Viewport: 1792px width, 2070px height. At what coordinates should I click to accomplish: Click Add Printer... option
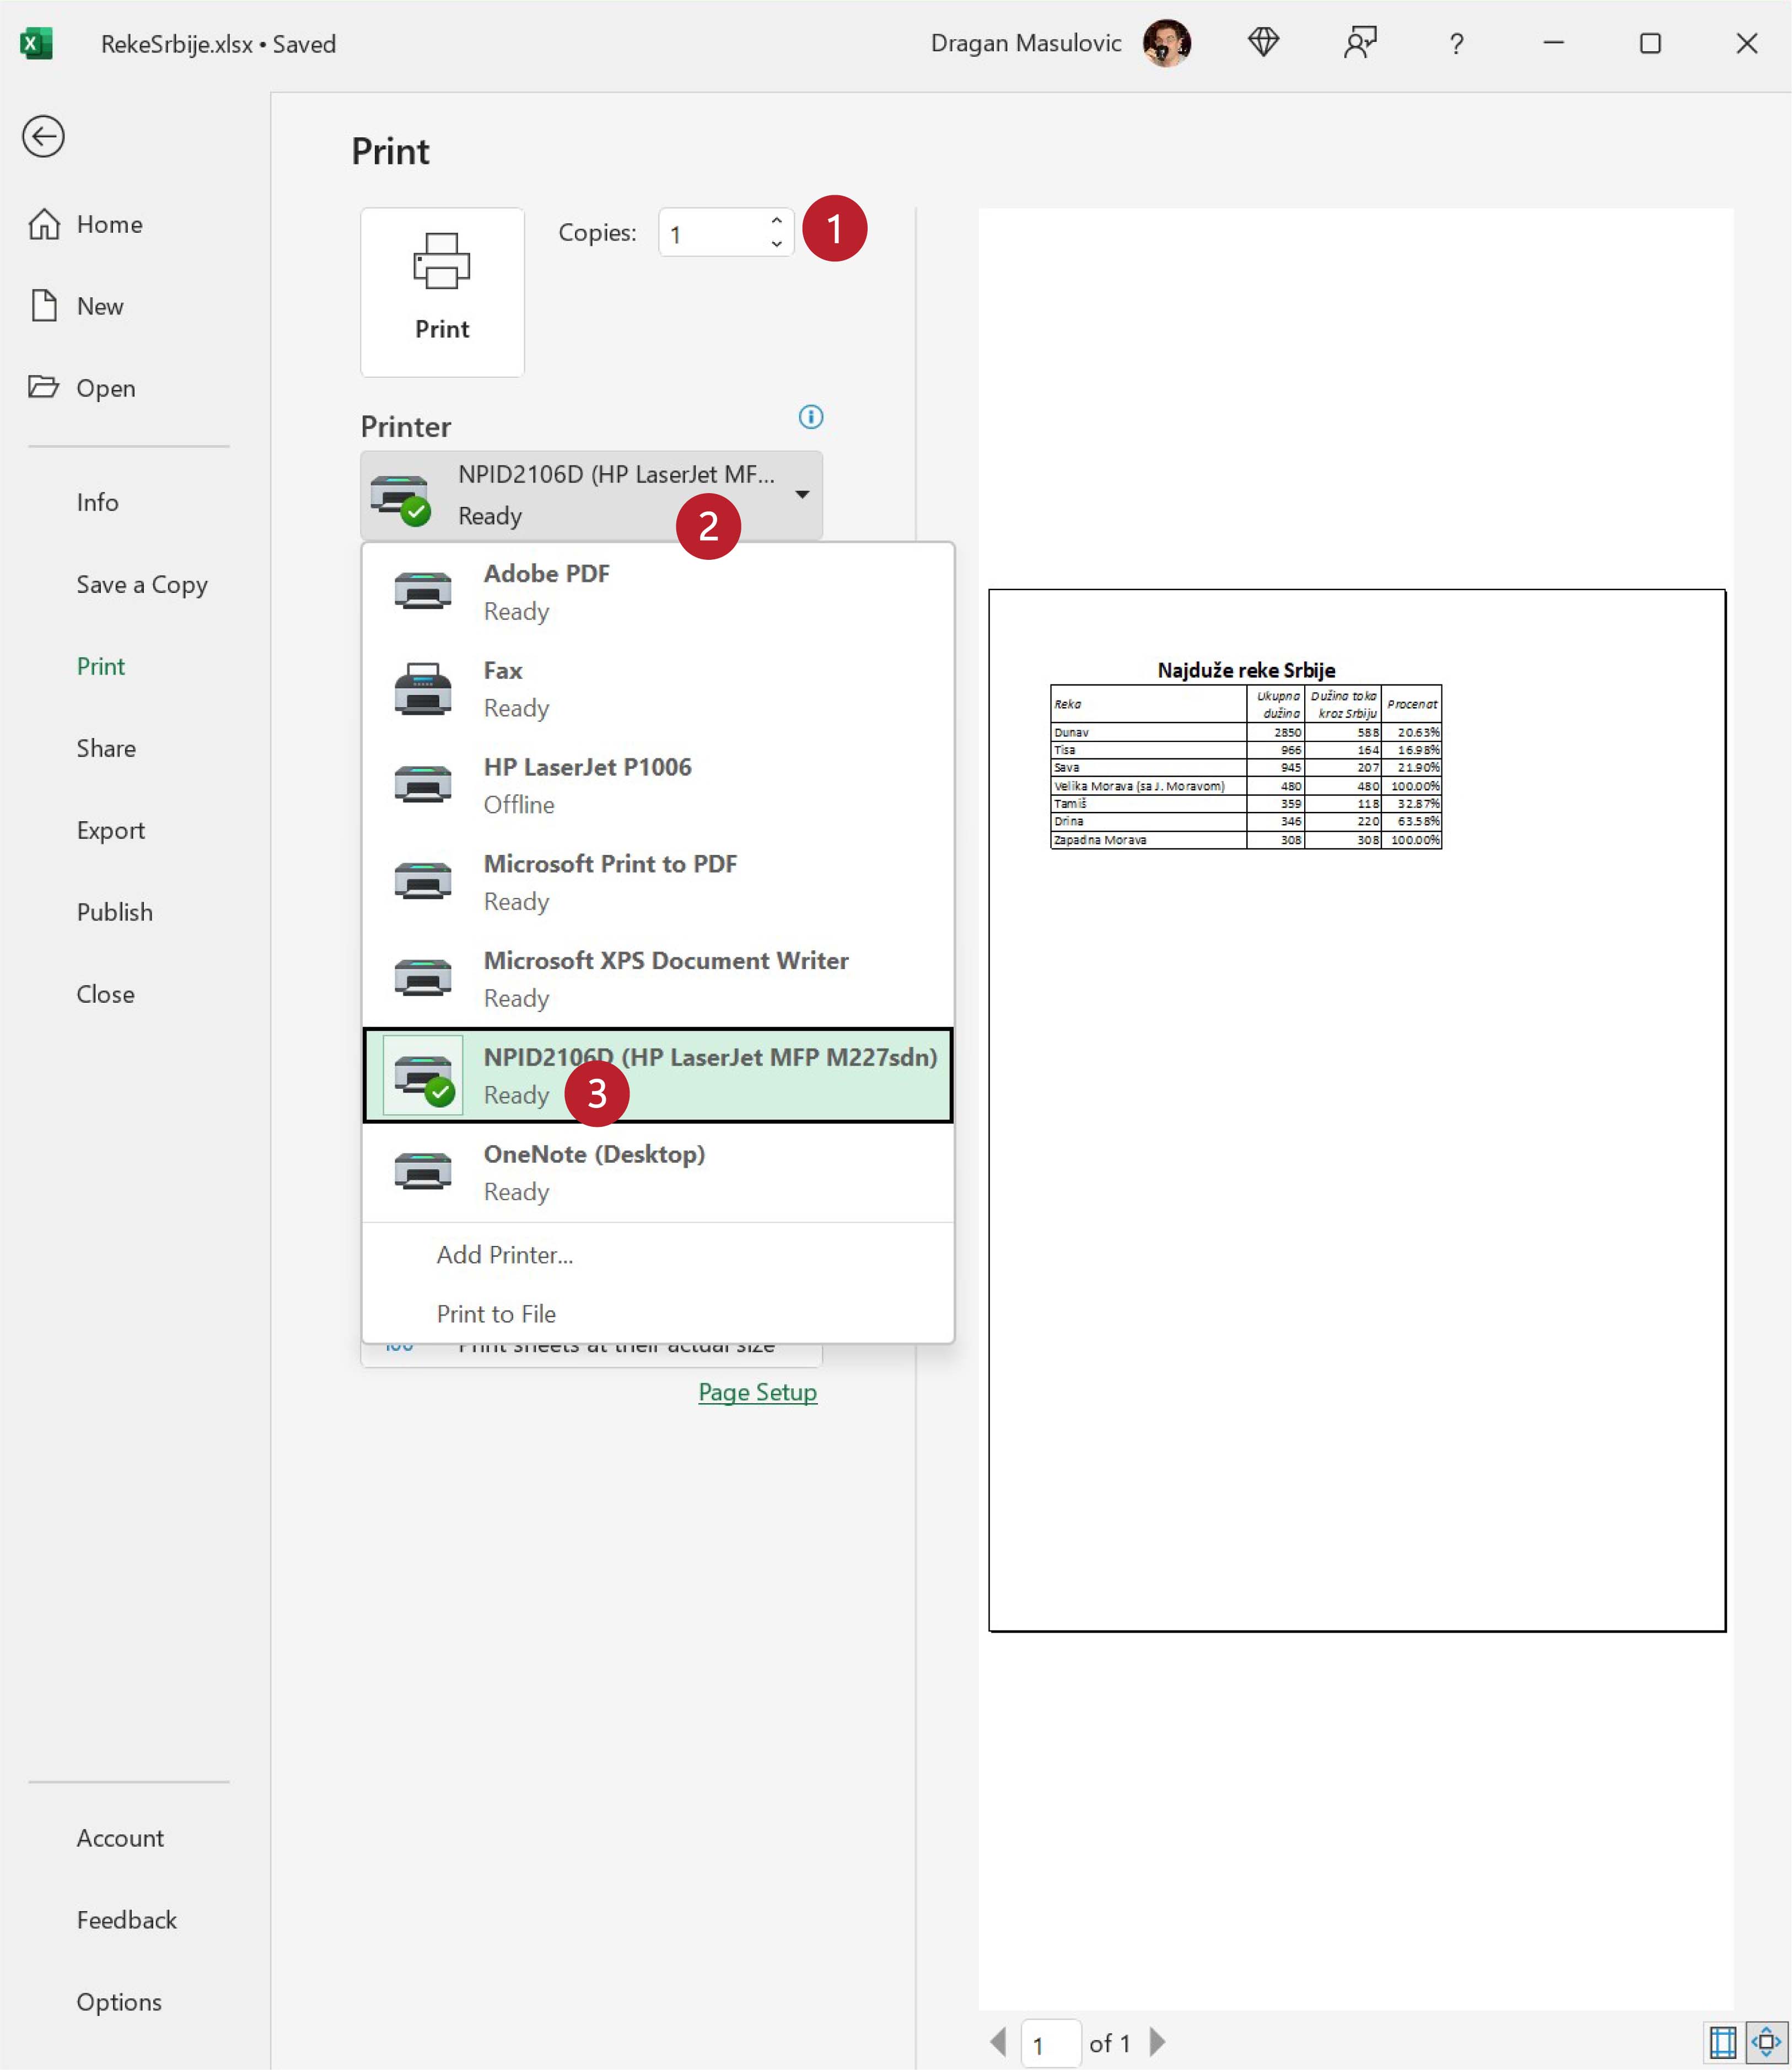click(505, 1255)
